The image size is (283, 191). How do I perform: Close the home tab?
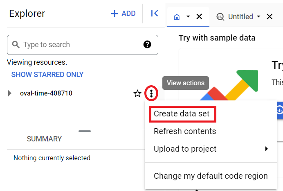[x=199, y=17]
